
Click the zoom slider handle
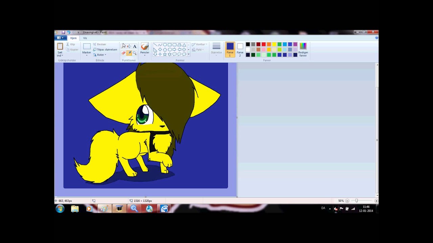pos(356,201)
